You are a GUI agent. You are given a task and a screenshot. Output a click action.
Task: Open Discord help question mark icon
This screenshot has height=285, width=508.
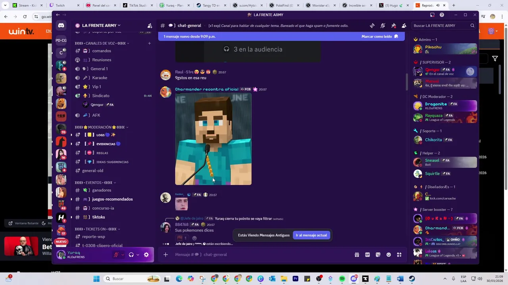pyautogui.click(x=442, y=15)
